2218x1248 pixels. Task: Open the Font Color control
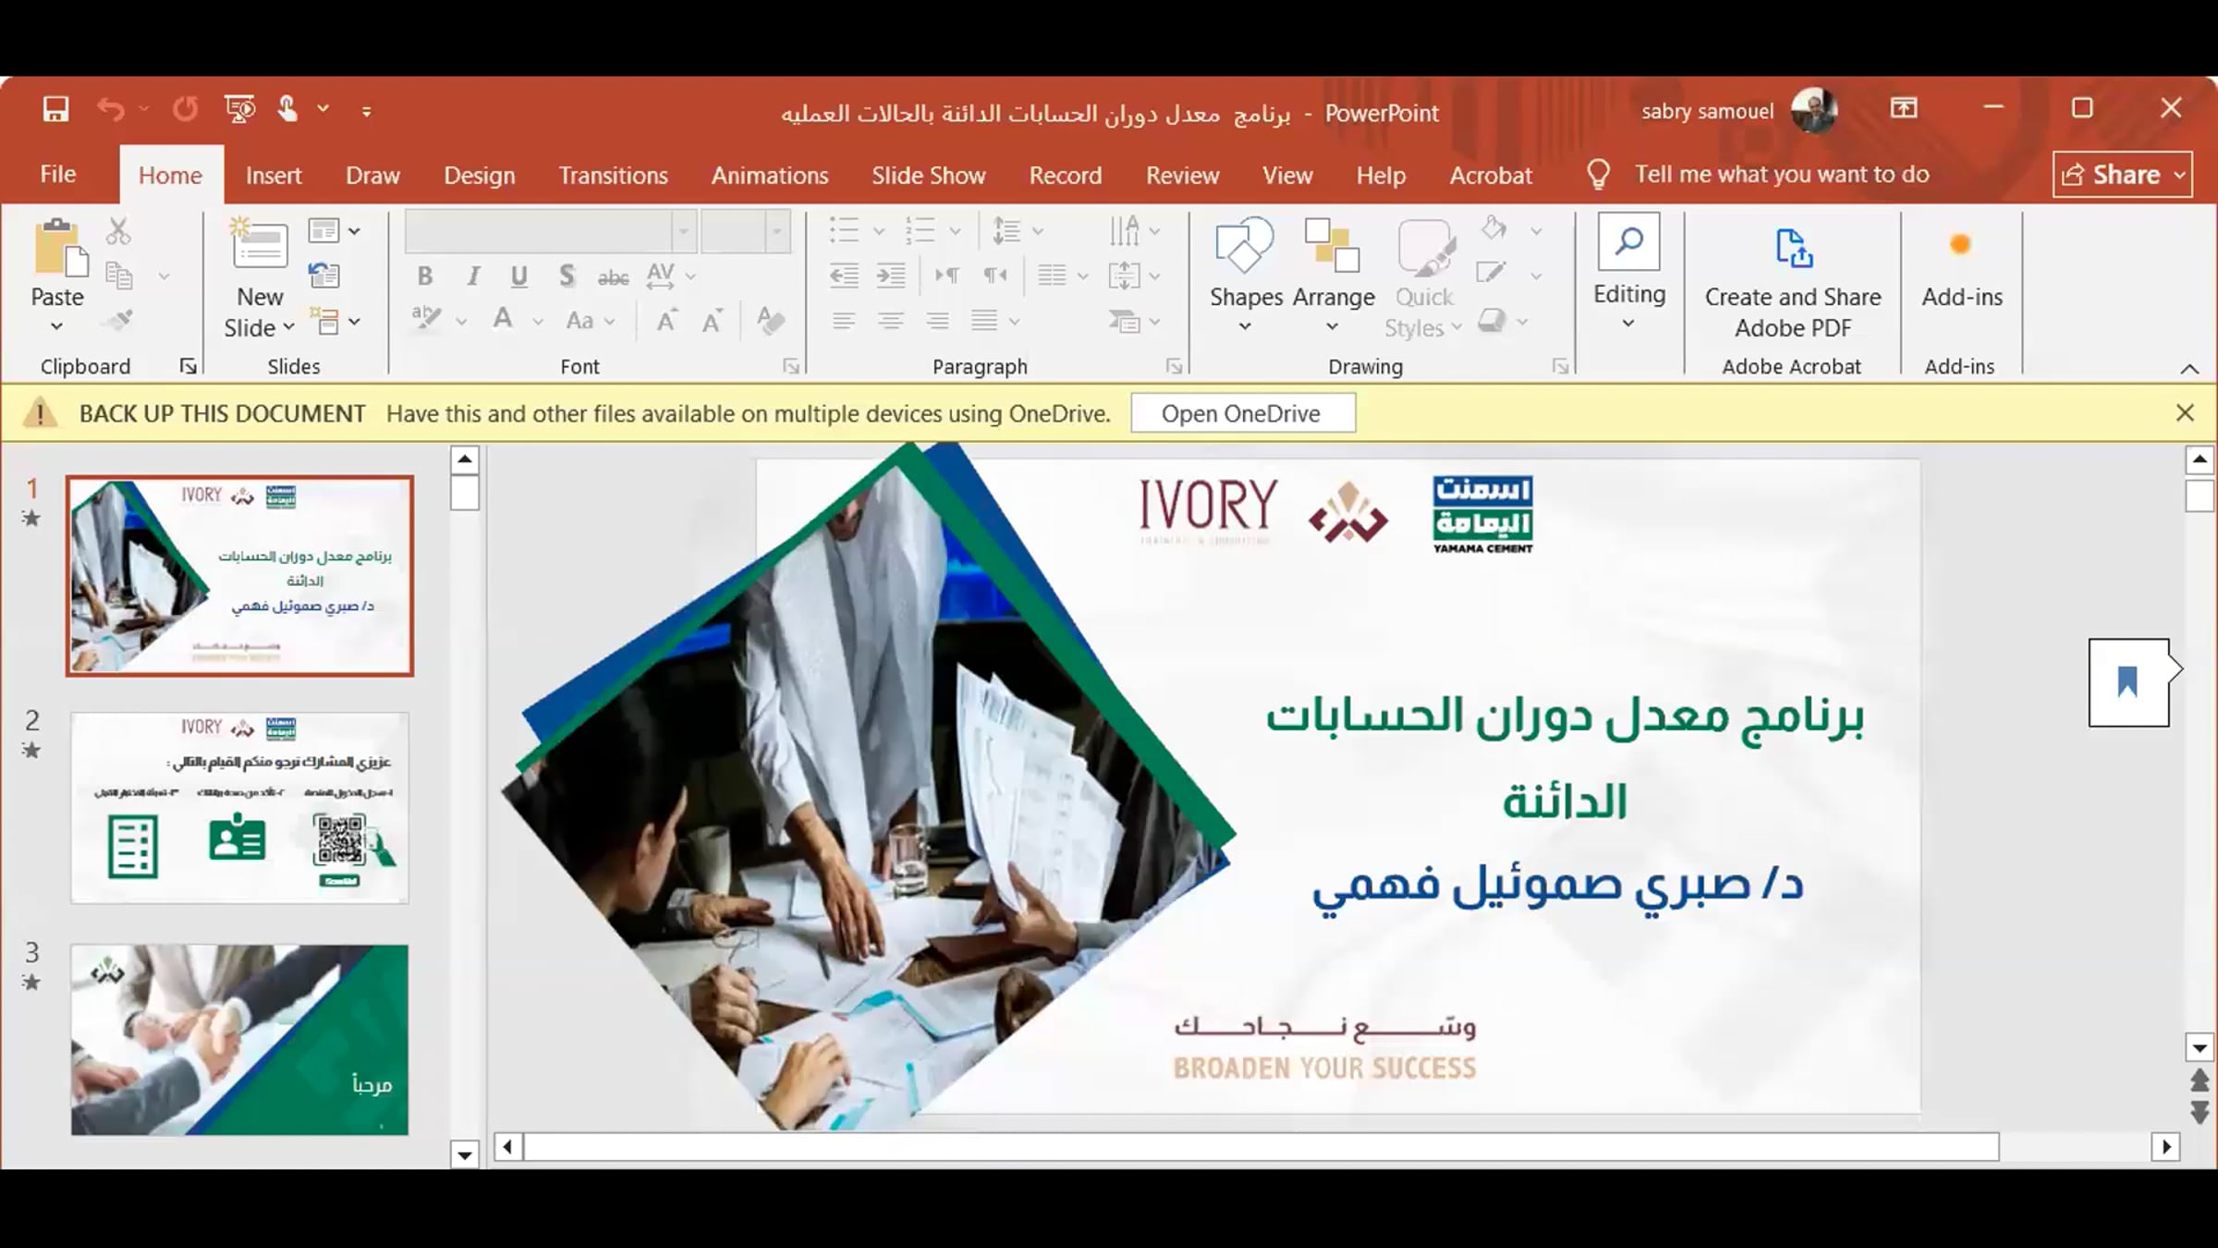click(x=503, y=320)
